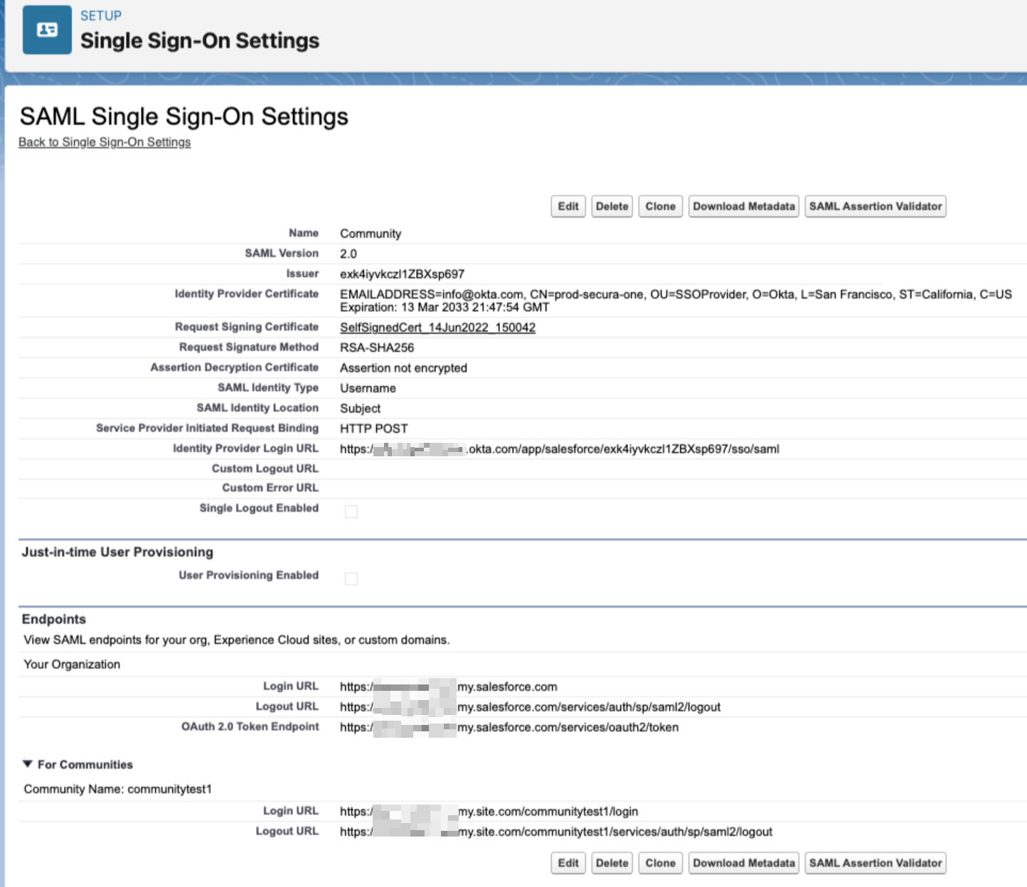Click the bottom SAML Assertion Validator button

coord(875,862)
